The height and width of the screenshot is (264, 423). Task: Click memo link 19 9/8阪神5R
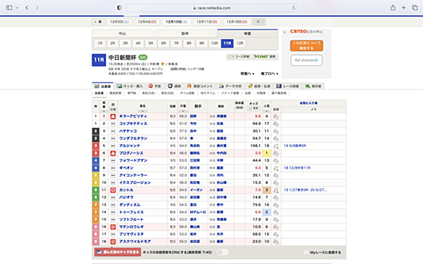tap(295, 146)
